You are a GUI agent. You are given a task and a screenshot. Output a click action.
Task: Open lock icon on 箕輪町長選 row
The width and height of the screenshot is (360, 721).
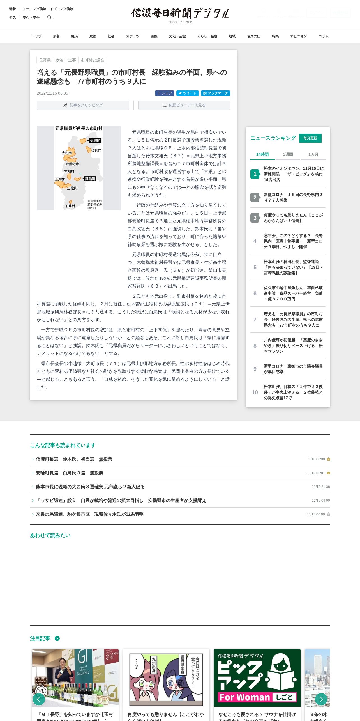click(329, 473)
